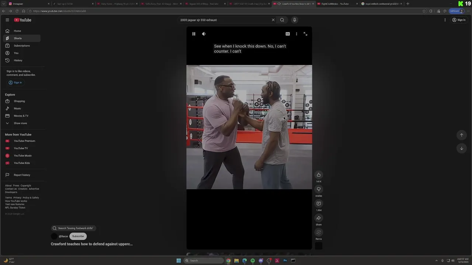
Task: Run the search with magnifier button
Action: coord(282,20)
